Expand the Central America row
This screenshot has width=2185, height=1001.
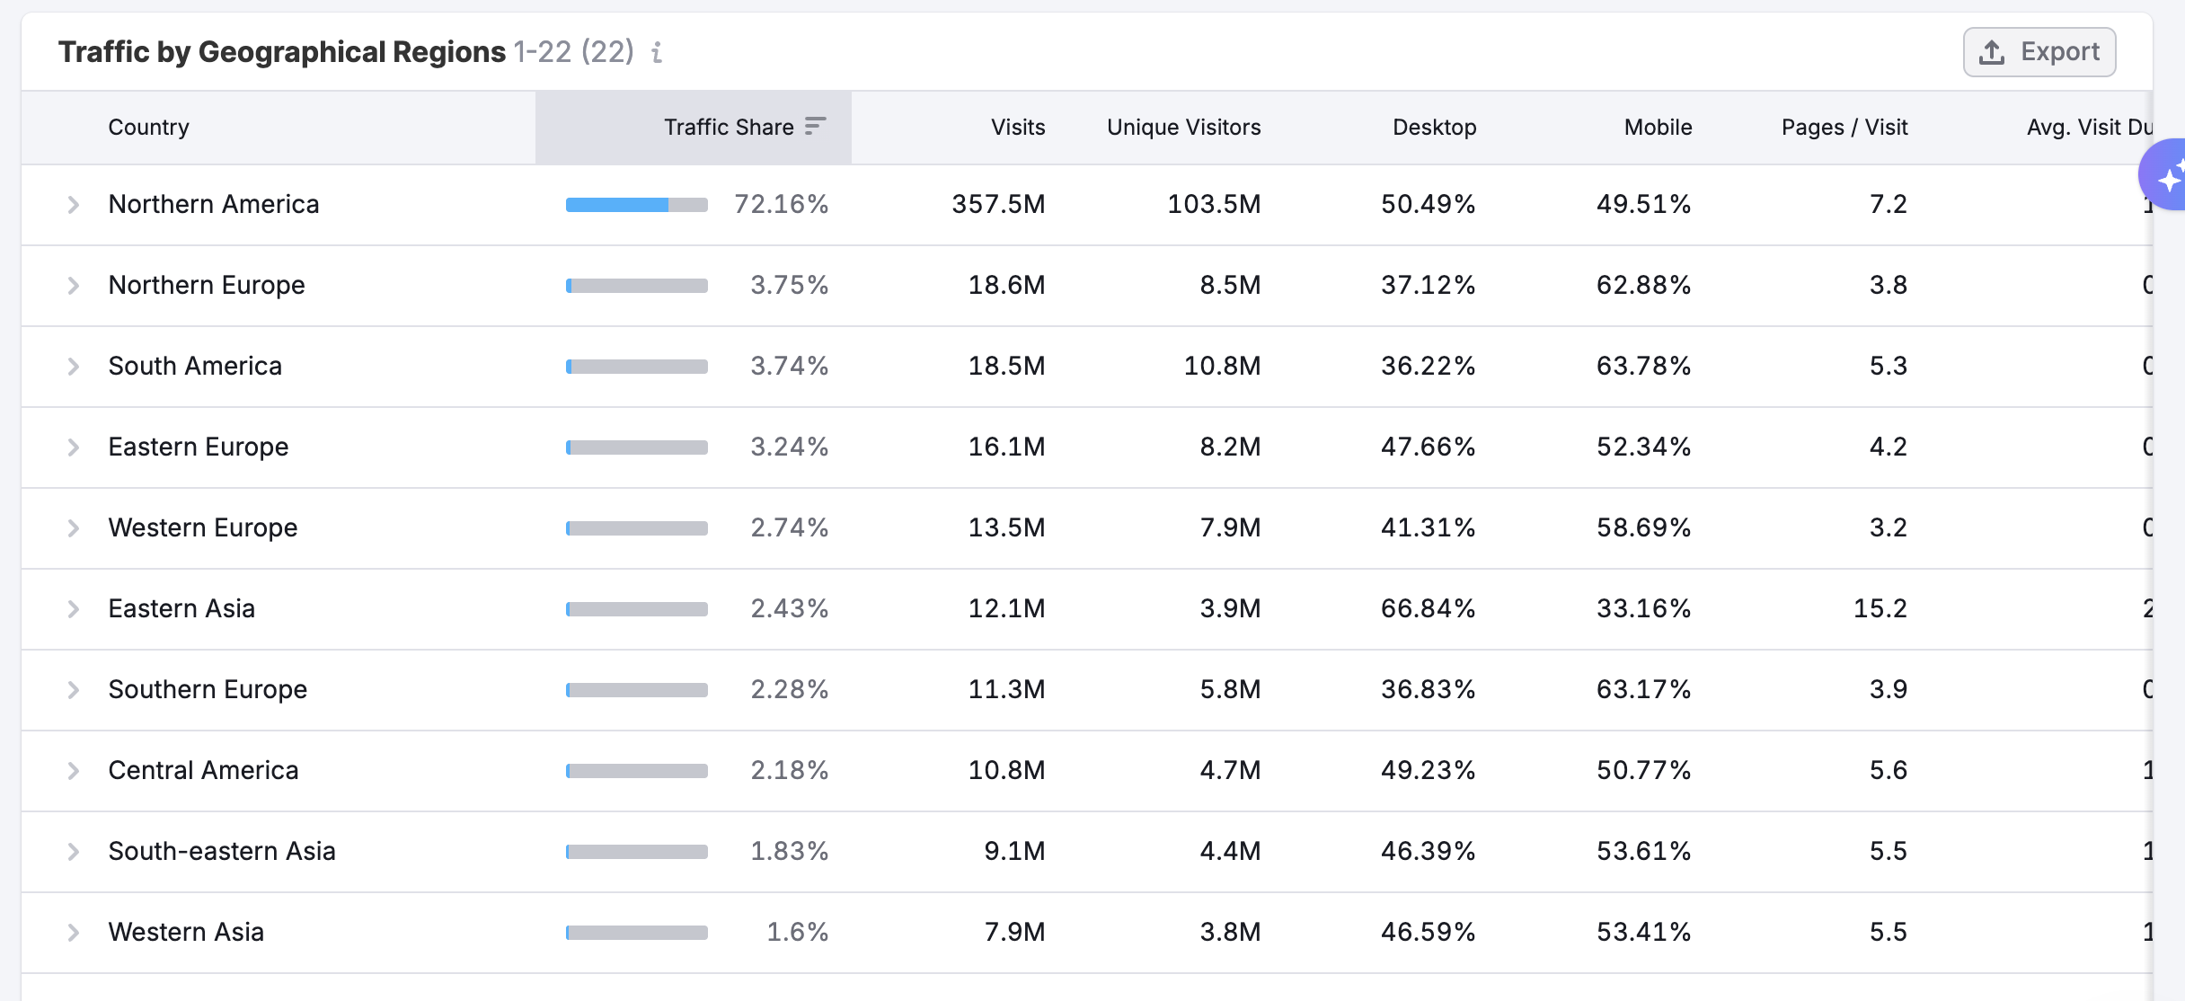[74, 770]
